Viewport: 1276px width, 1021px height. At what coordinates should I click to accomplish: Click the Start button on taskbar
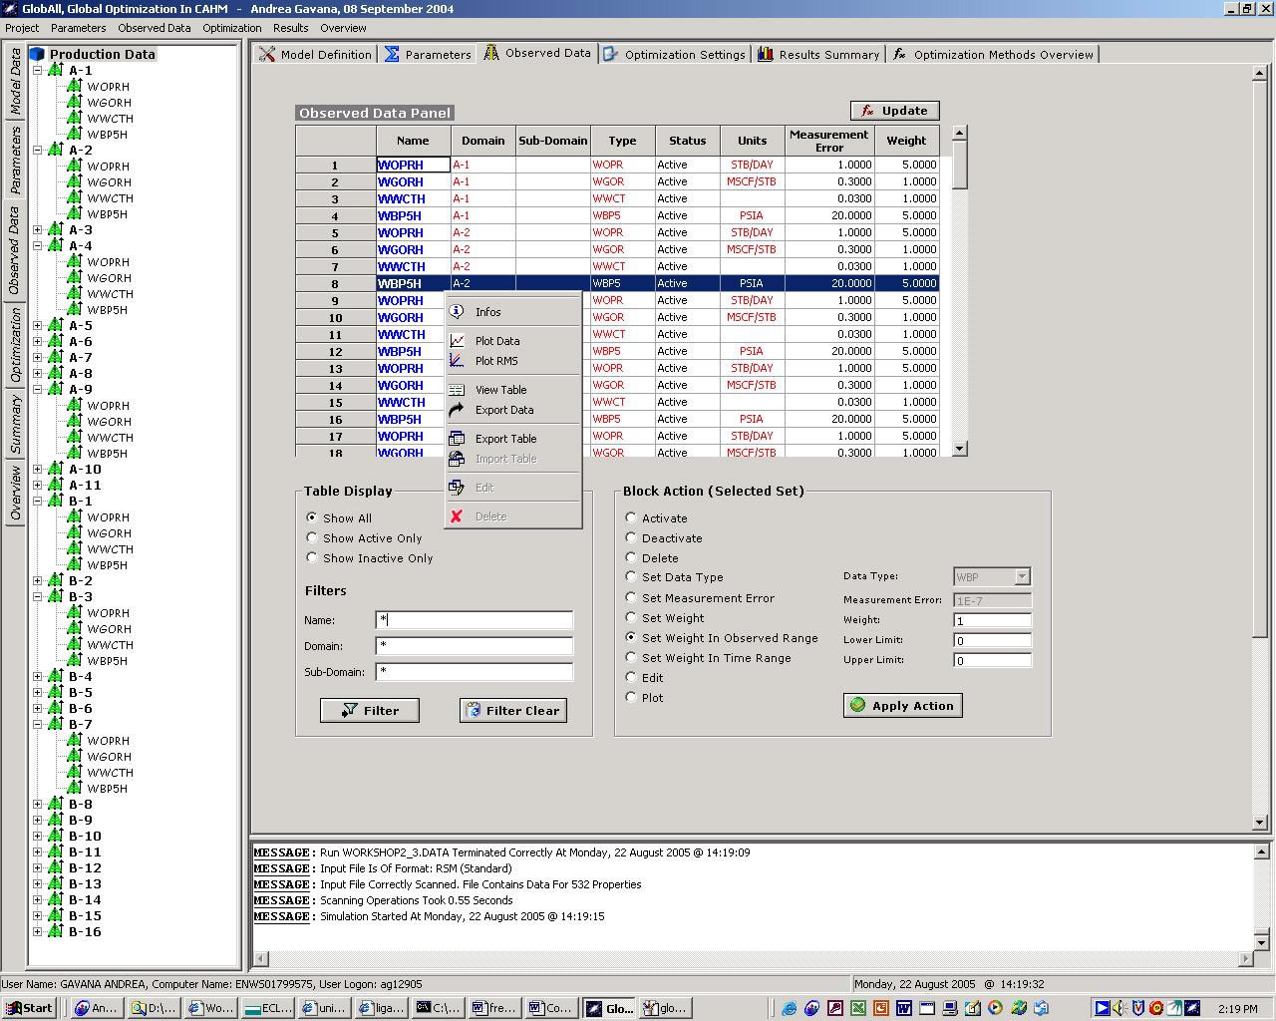[27, 1008]
